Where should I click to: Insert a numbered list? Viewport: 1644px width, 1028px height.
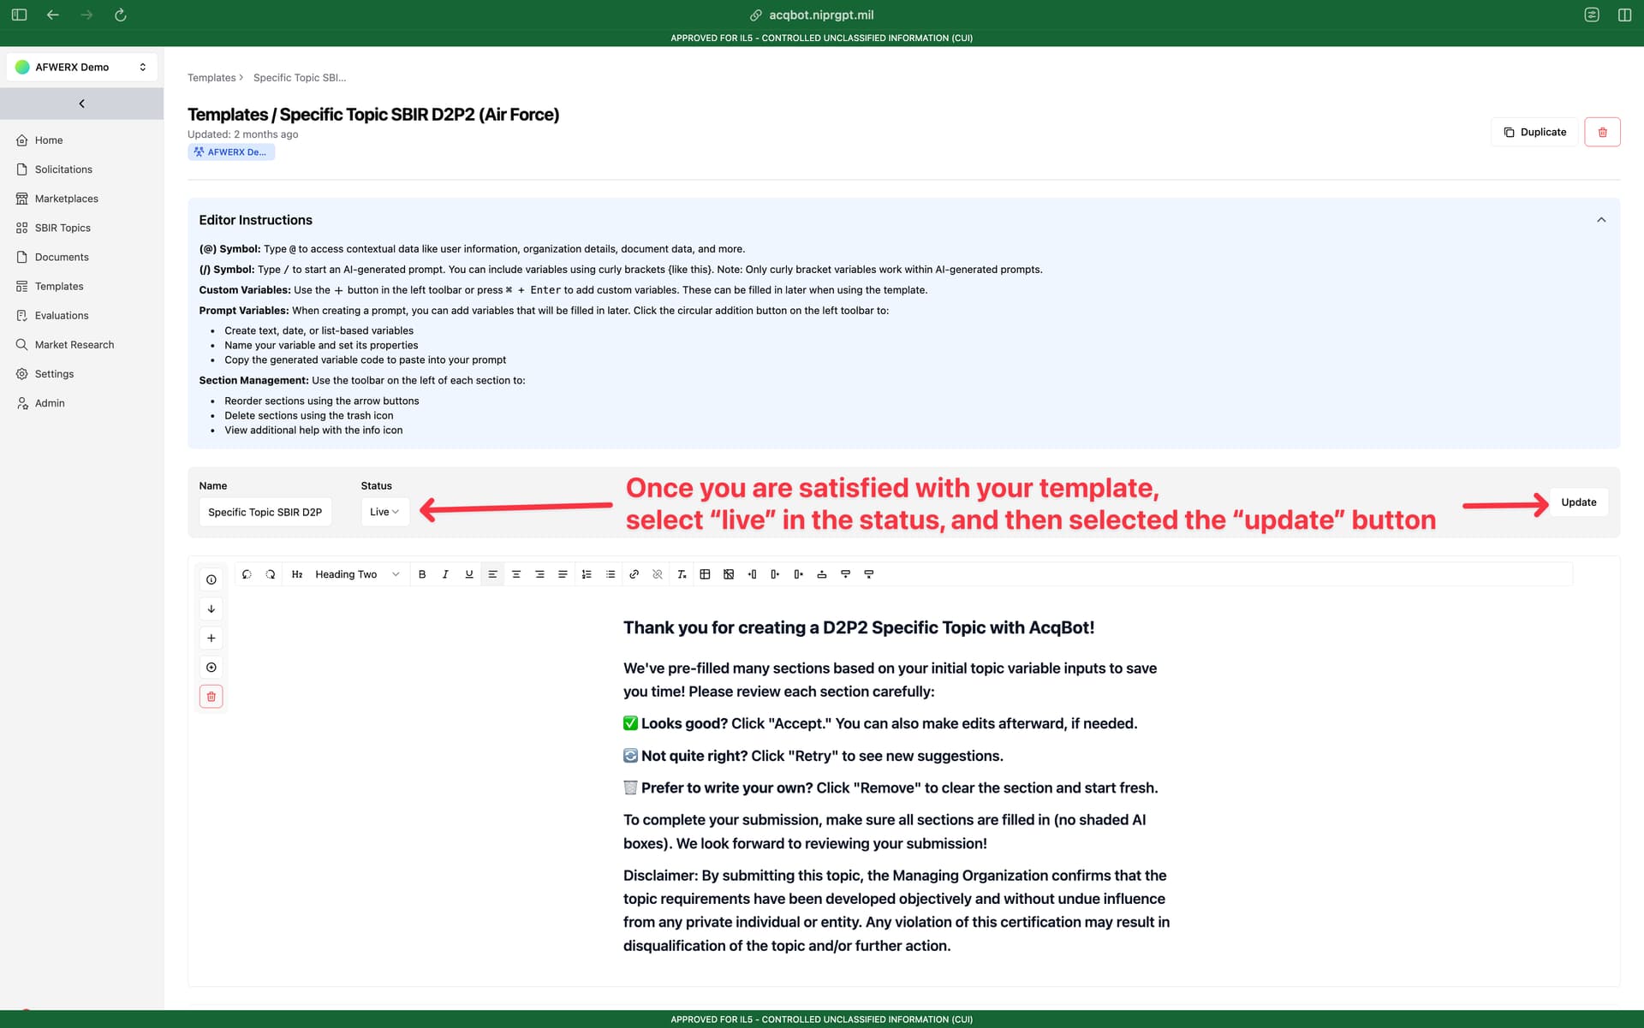[587, 574]
